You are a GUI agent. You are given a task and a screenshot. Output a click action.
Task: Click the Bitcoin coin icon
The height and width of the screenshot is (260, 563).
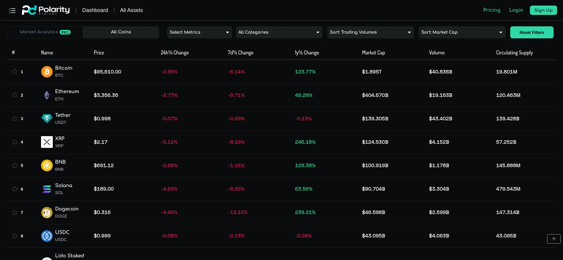pyautogui.click(x=47, y=72)
